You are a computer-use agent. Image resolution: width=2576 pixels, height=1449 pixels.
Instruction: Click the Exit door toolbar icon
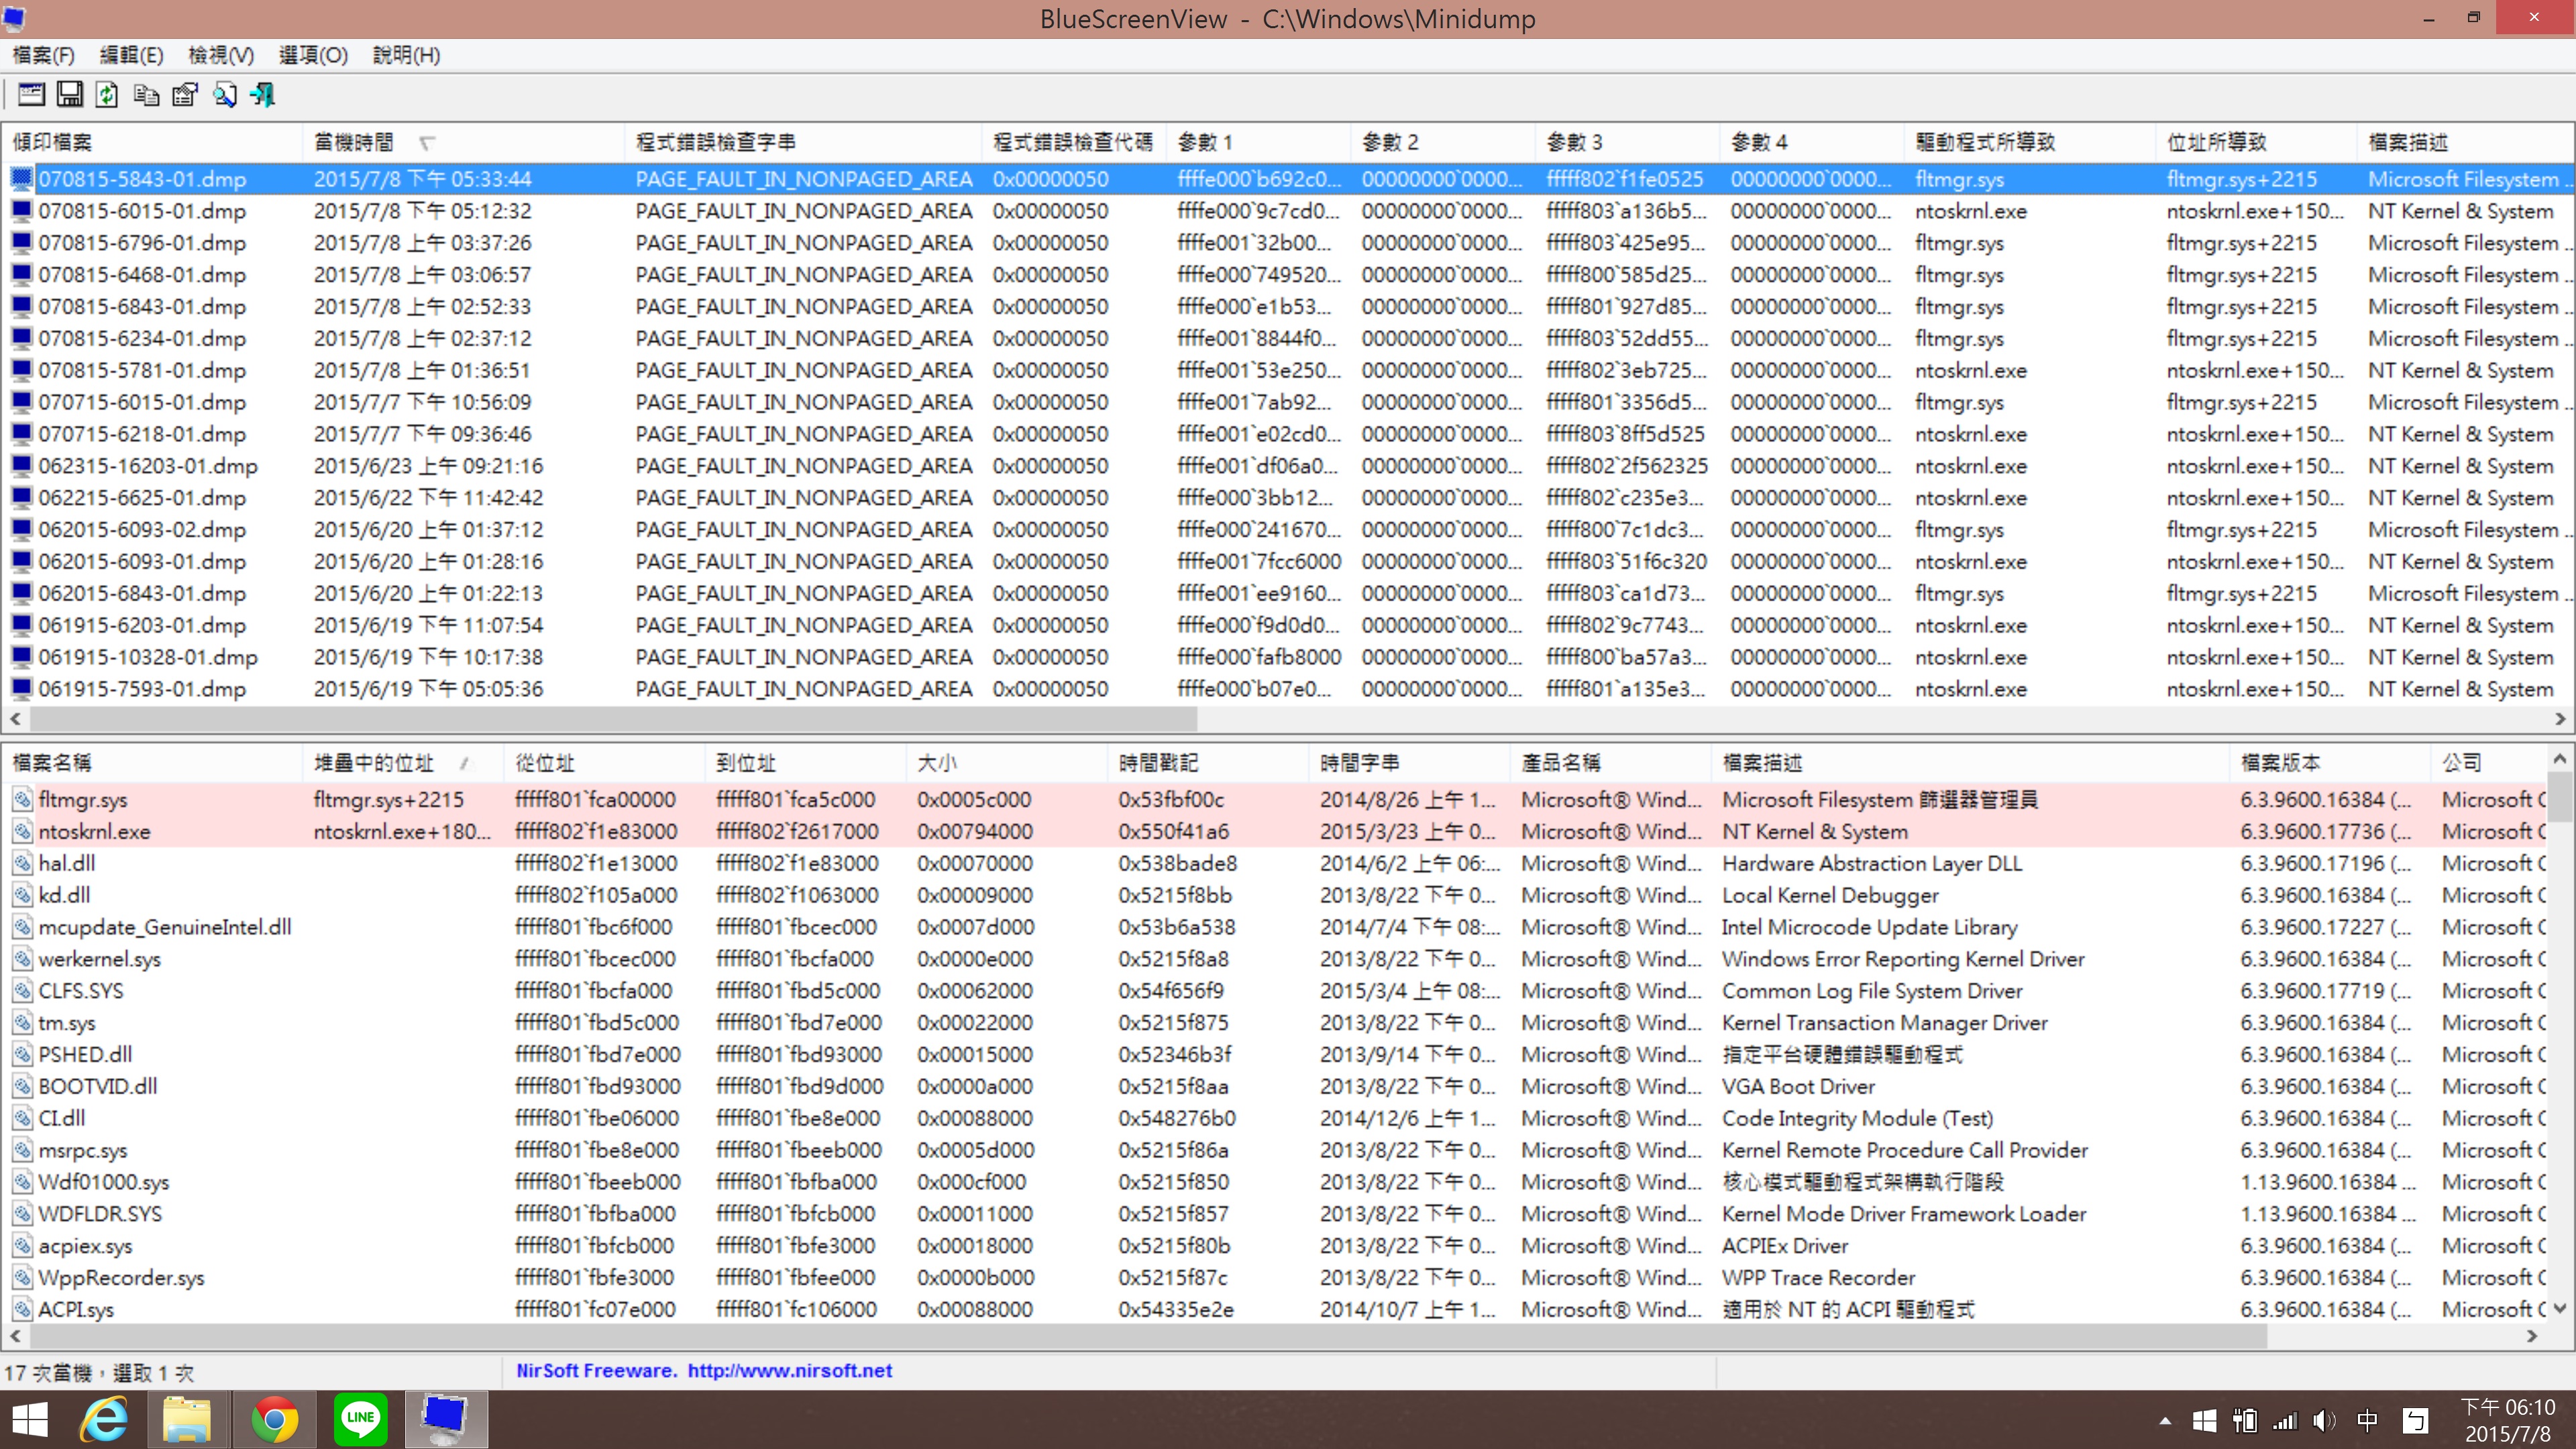(263, 95)
